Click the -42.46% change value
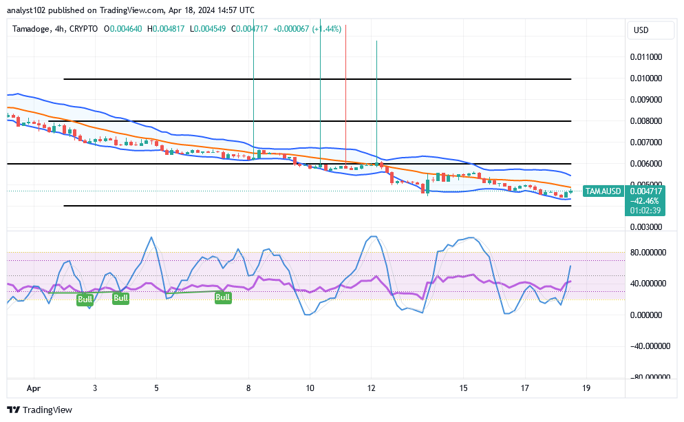Screen dimensions: 684x422 pyautogui.click(x=645, y=201)
